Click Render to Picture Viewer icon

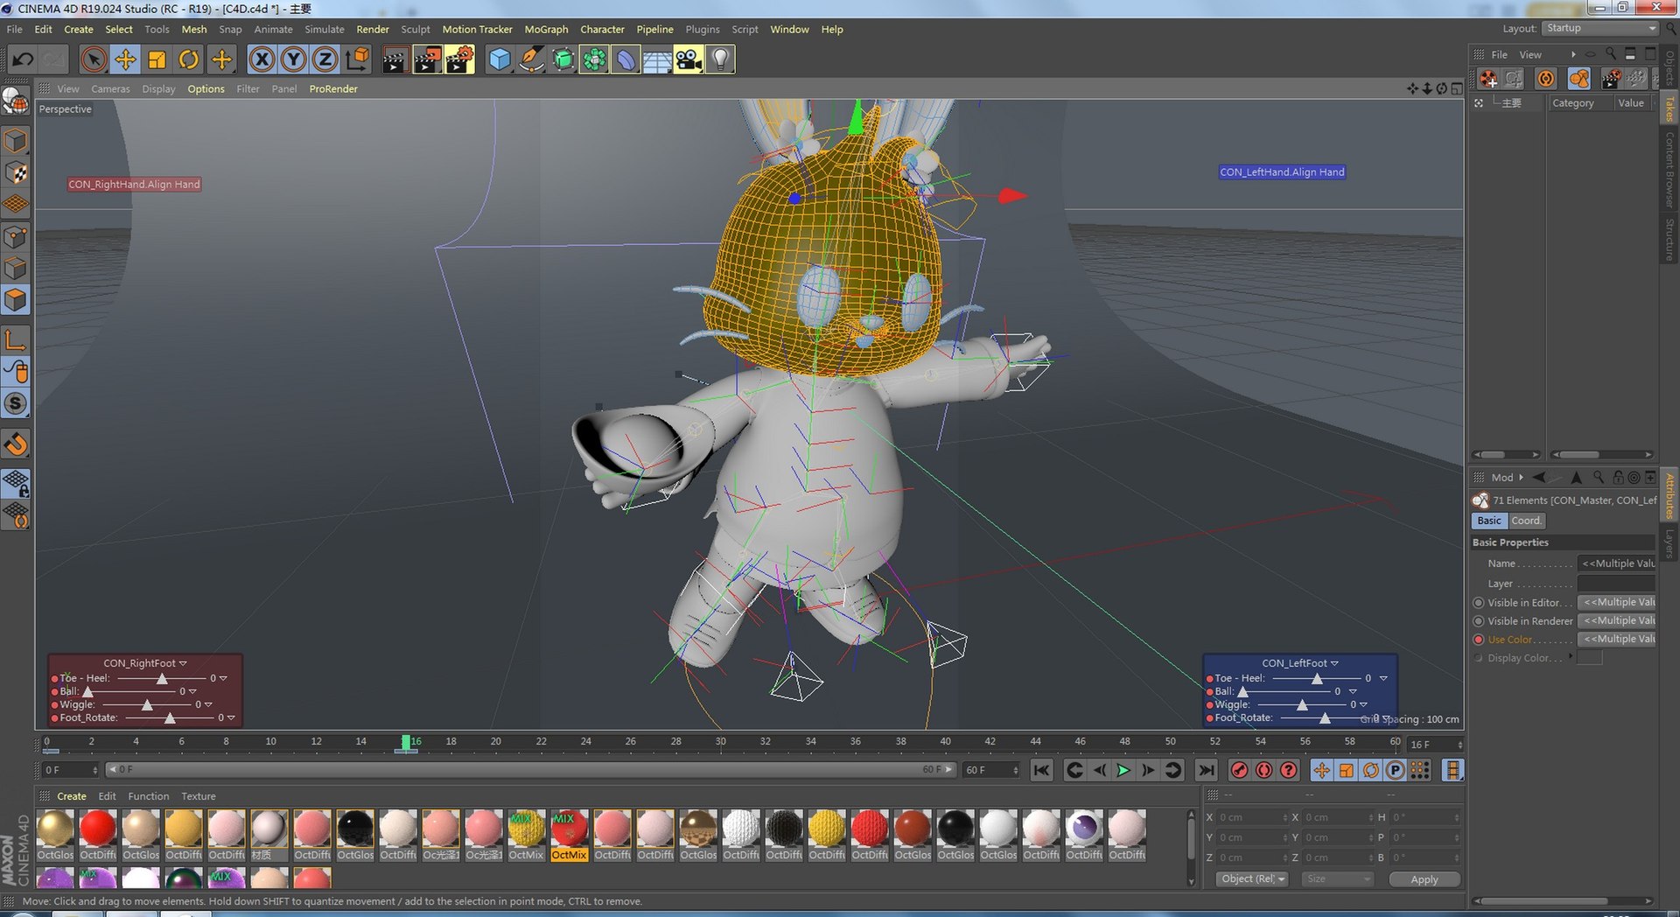point(427,59)
